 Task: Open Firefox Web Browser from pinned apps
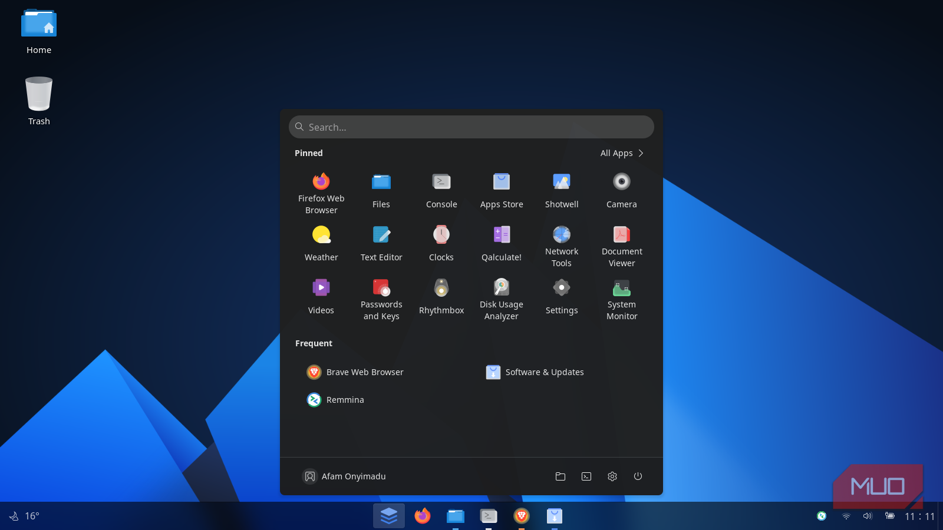321,193
